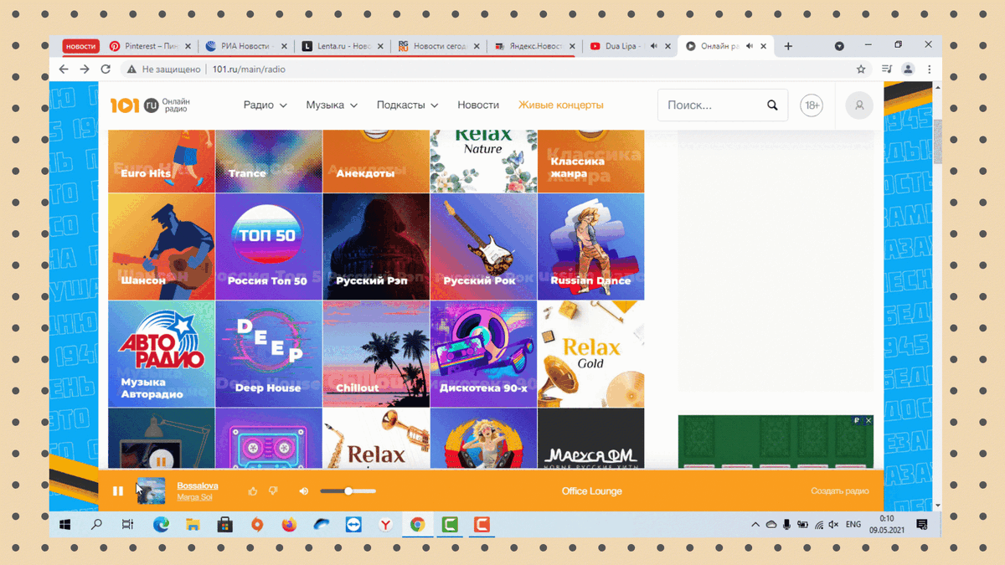1005x565 pixels.
Task: Close the advertisement with X icon
Action: pyautogui.click(x=868, y=420)
